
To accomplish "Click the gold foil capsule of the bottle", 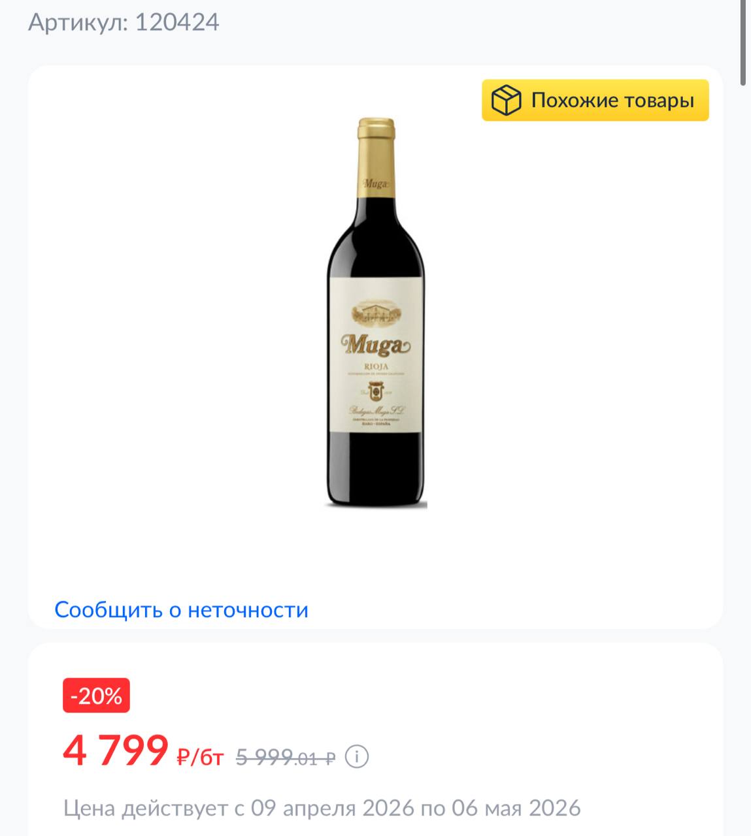I will pos(376,150).
